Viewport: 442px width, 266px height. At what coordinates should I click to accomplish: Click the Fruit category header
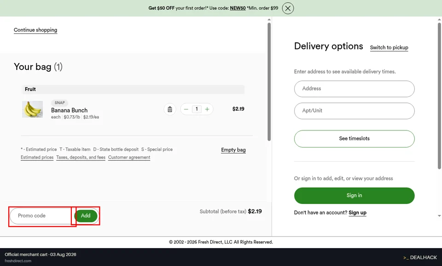133,90
